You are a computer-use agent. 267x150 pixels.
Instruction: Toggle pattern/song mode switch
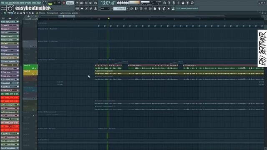(50, 3)
